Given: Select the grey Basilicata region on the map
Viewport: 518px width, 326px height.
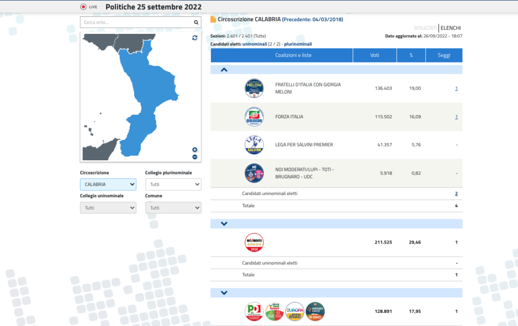Looking at the screenshot, I should 131,42.
